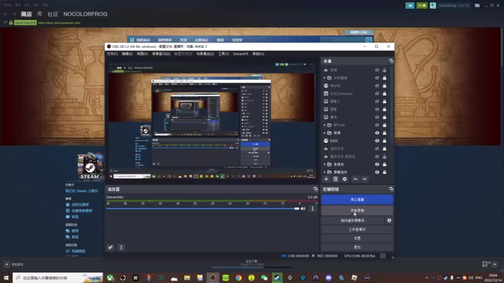The height and width of the screenshot is (283, 504).
Task: Focus the Windows taskbar search box
Action: [58, 277]
